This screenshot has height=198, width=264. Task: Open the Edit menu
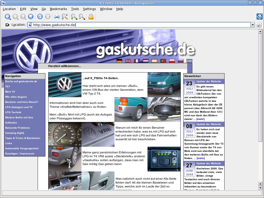(x=23, y=9)
